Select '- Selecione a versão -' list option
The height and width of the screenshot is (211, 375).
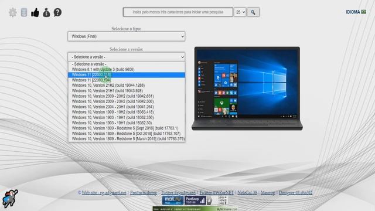(x=127, y=64)
